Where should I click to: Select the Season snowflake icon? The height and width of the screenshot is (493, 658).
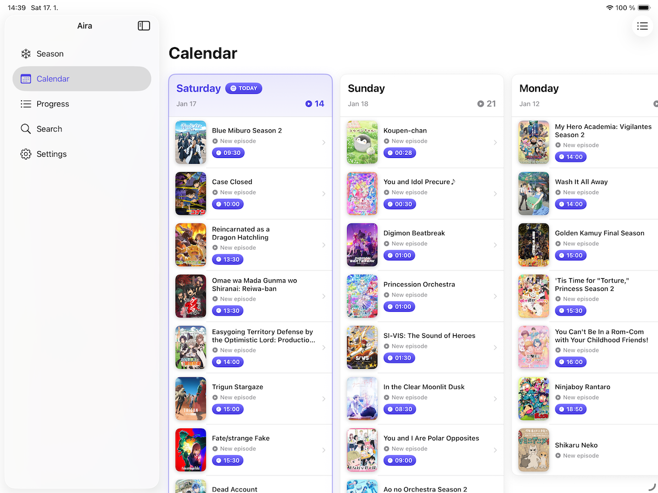click(25, 53)
